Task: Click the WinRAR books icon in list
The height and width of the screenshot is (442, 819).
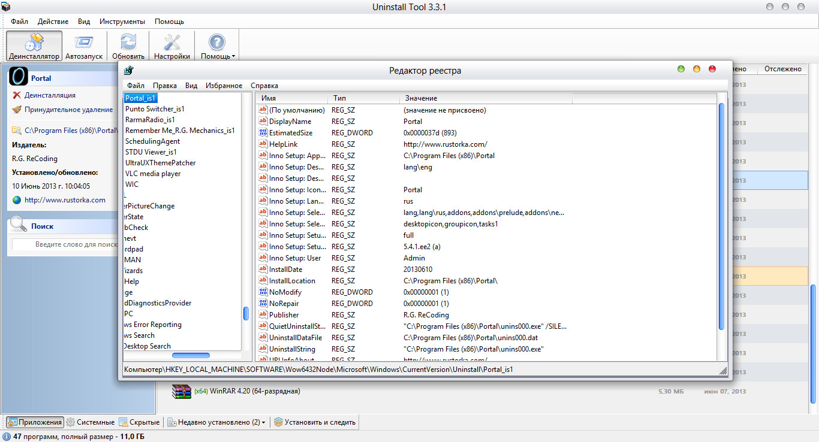Action: [x=182, y=392]
